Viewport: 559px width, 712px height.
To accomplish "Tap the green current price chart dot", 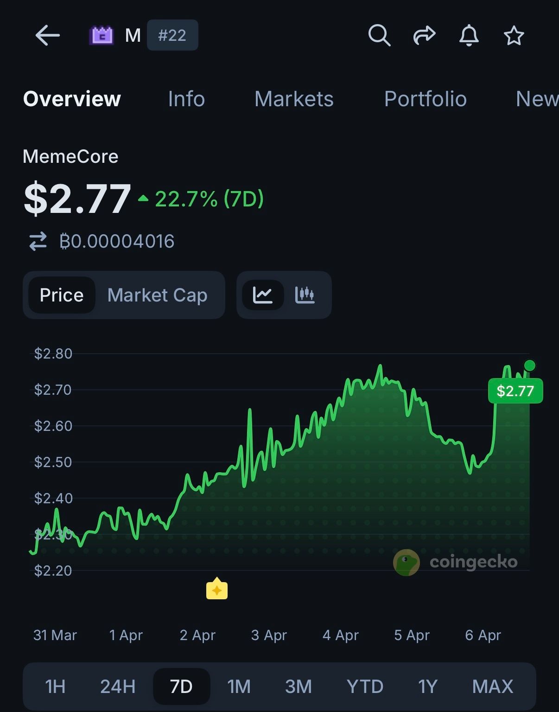I will coord(530,366).
